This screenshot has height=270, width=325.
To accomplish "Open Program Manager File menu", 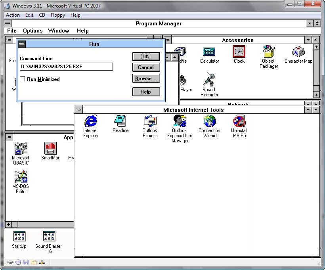I will pos(12,31).
